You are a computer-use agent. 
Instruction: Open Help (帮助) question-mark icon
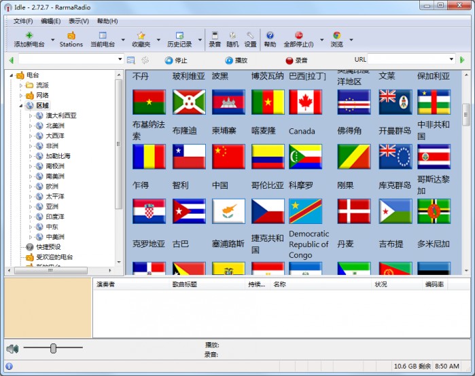pyautogui.click(x=270, y=35)
